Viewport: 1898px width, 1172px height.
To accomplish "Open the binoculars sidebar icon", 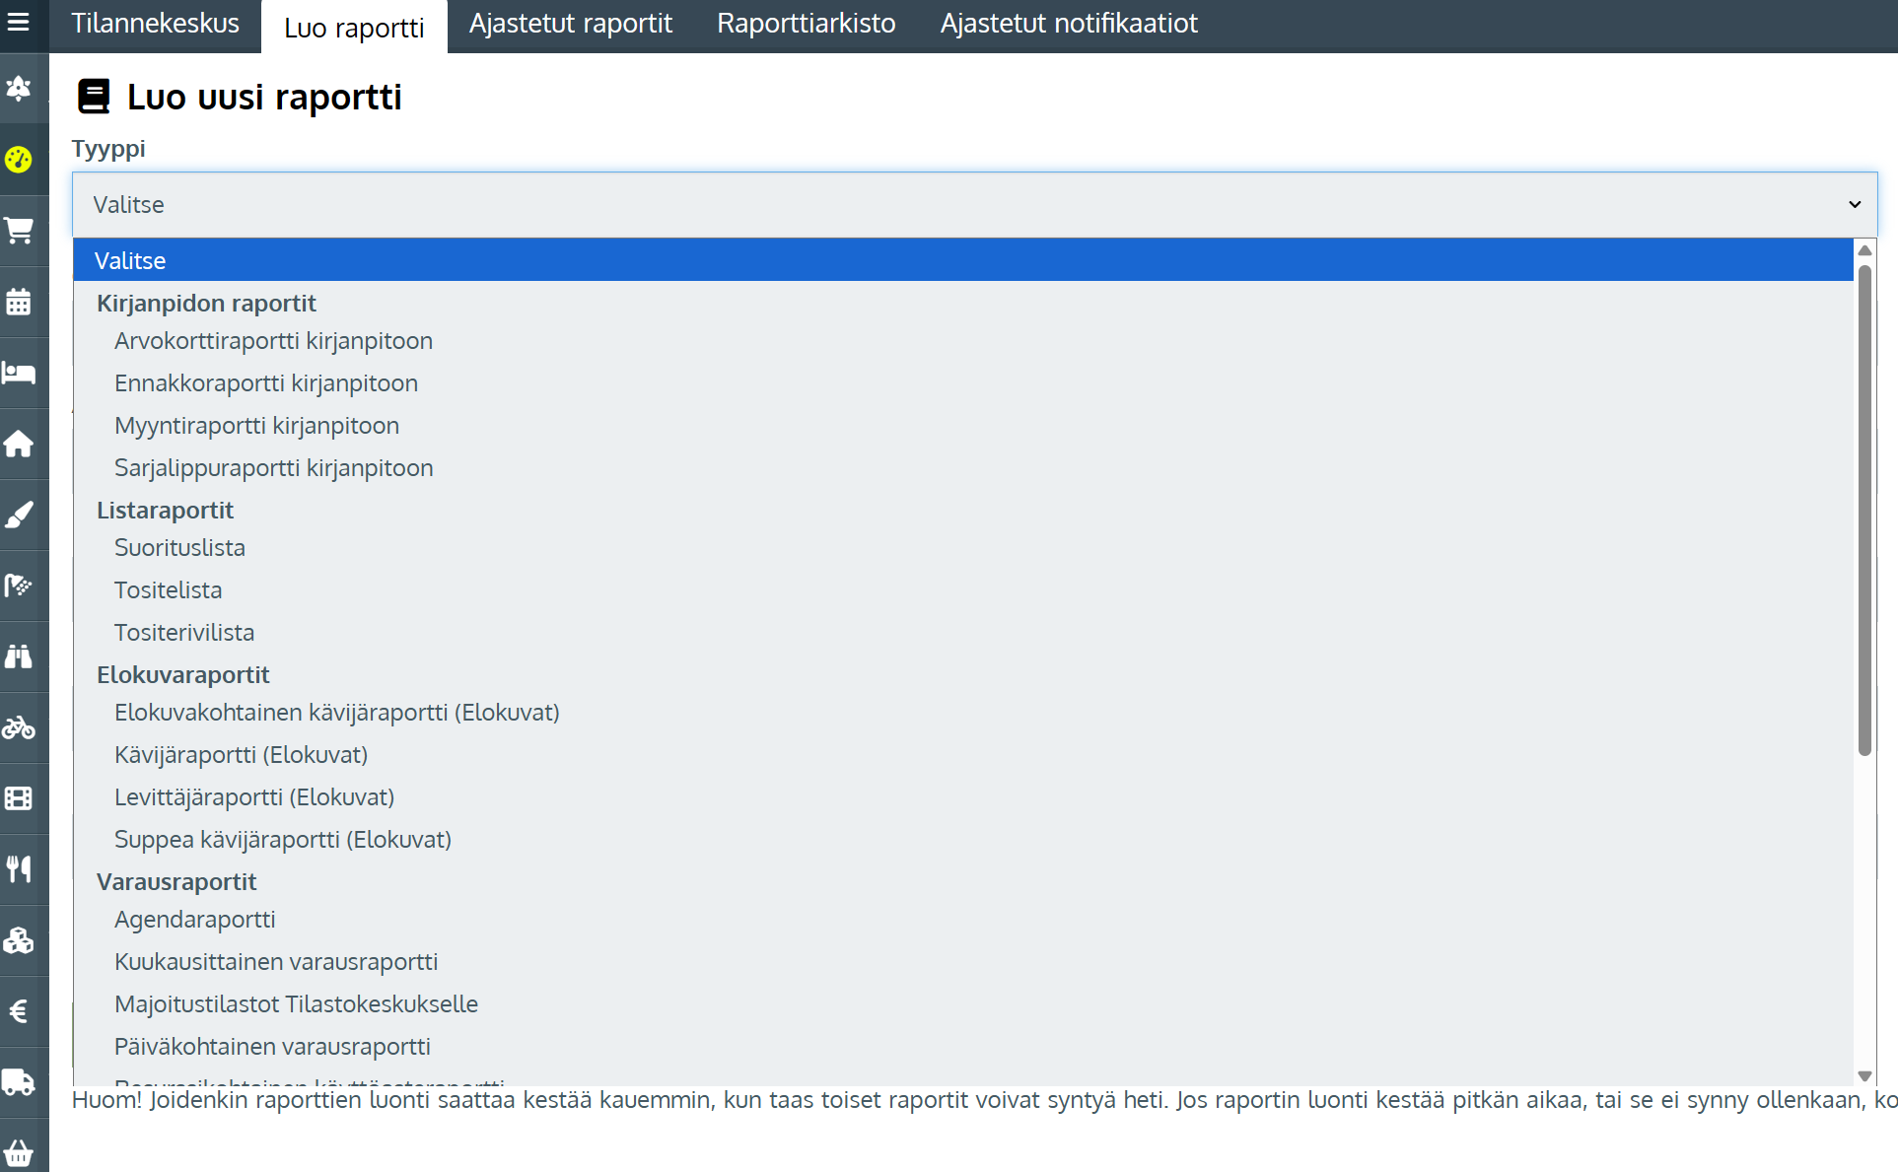I will click(x=19, y=656).
